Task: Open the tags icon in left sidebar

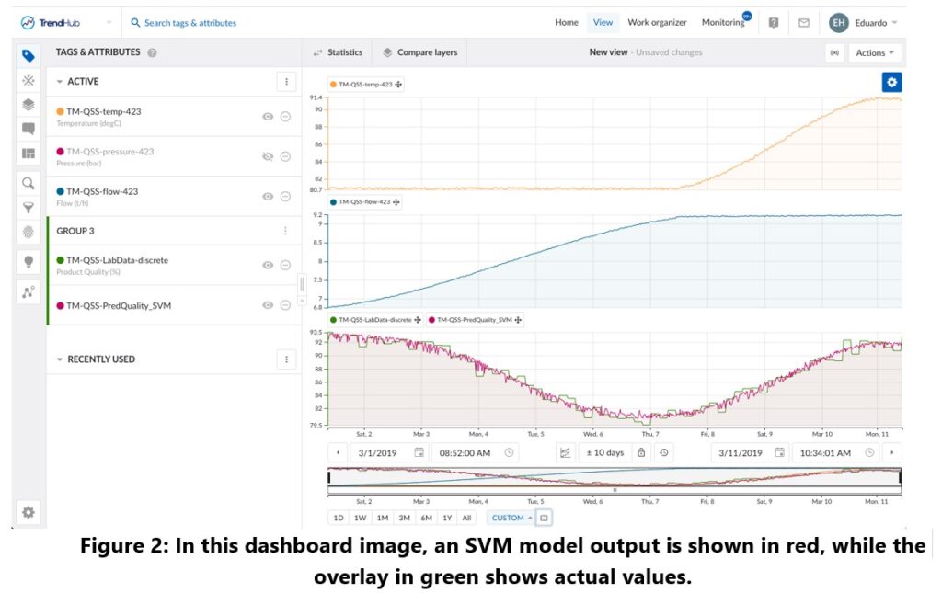Action: point(29,55)
